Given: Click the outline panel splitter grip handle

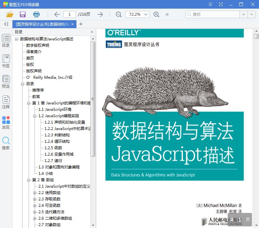Looking at the screenshot, I should pyautogui.click(x=93, y=99).
